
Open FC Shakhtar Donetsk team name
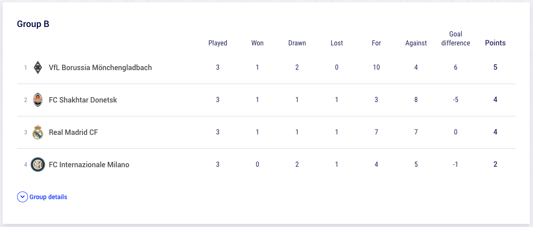tap(83, 100)
